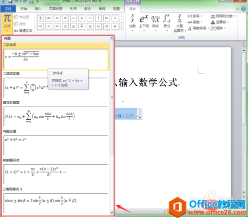
Task: Choose the 勾股定理 Pythagorean theorem equation
Action: point(56,143)
